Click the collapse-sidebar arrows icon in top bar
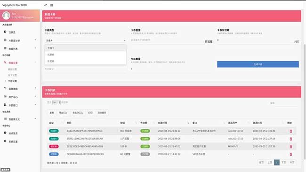This screenshot has height=172, width=306. pos(46,5)
